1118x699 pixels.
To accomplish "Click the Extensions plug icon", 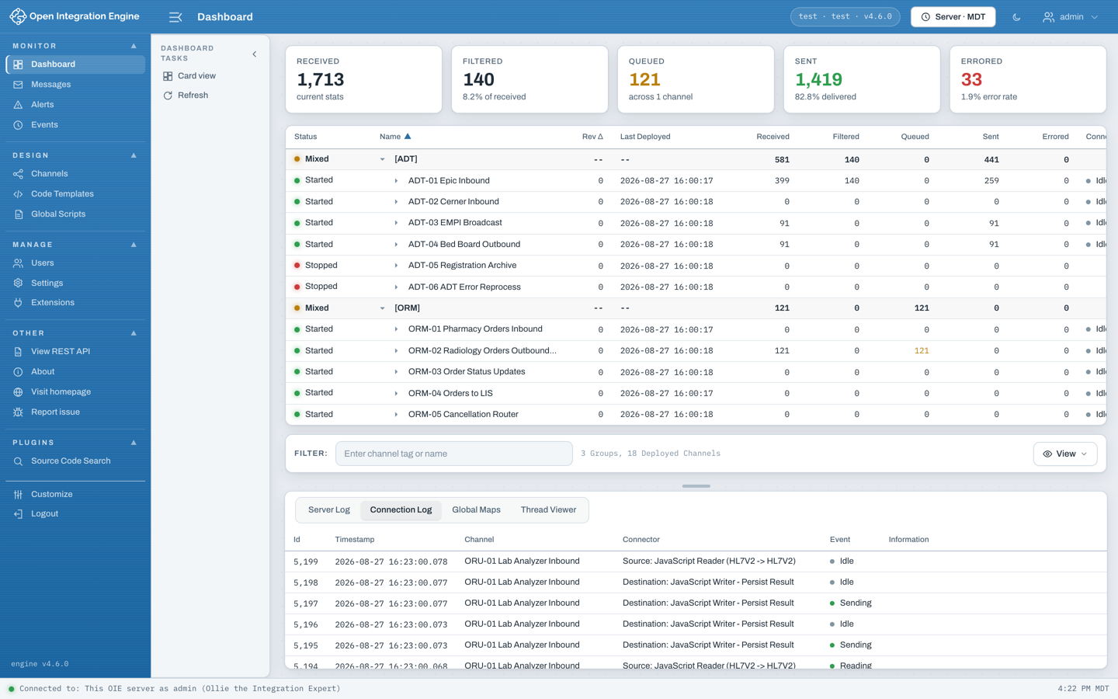I will click(x=18, y=303).
